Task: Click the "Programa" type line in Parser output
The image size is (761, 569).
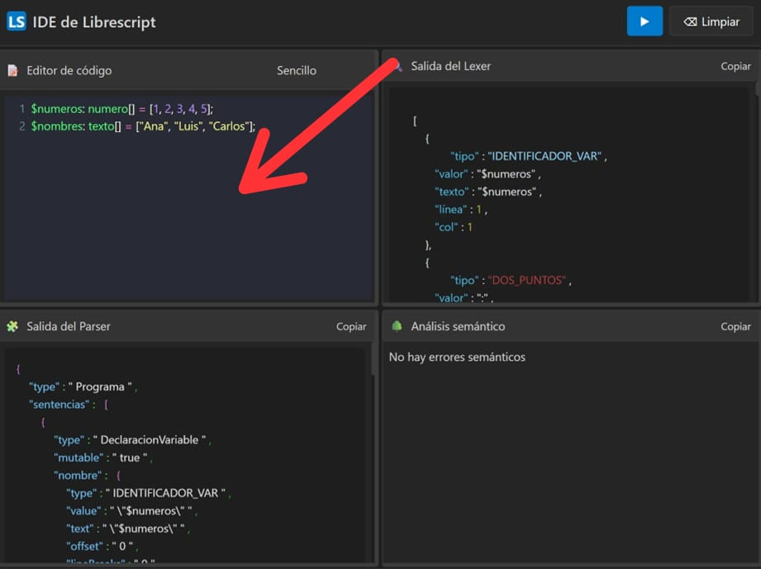Action: tap(83, 386)
